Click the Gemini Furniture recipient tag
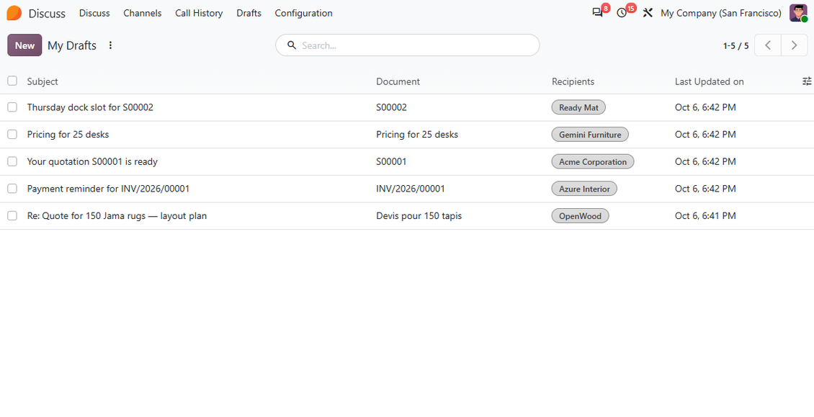This screenshot has height=417, width=814. pos(590,135)
